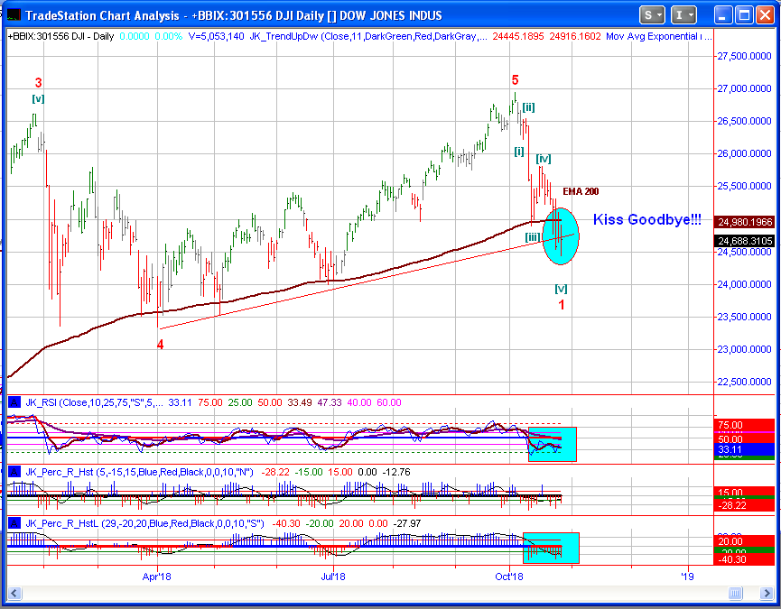Select the teal [iv] wave label
This screenshot has width=781, height=609.
[x=544, y=159]
